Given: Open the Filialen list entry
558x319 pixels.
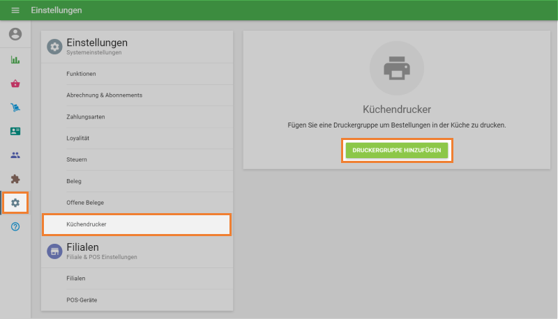Looking at the screenshot, I should coord(137,279).
